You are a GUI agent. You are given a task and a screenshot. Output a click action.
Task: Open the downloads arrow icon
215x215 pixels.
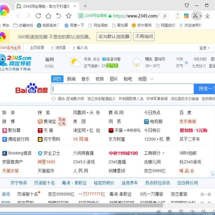click(208, 16)
